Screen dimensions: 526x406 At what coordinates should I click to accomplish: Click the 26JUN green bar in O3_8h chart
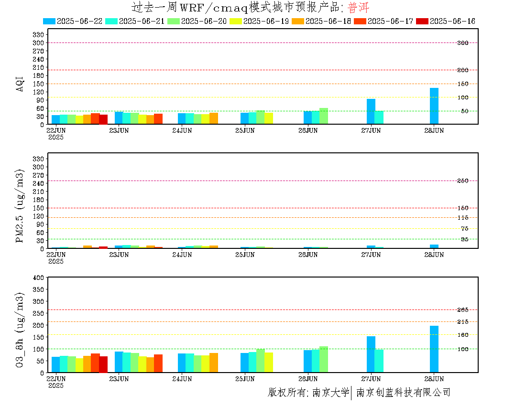tap(324, 360)
